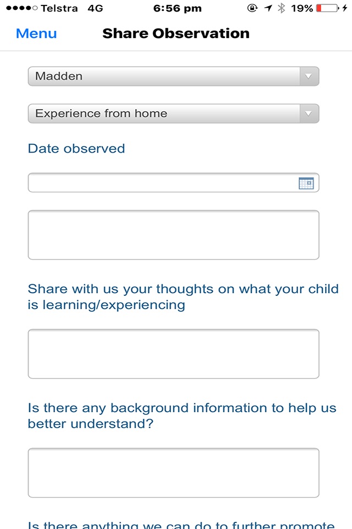Tap the charging bolt icon
The height and width of the screenshot is (529, 352).
point(345,8)
